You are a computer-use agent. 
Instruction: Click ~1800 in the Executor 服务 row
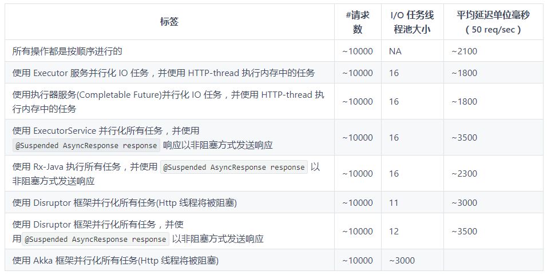tap(464, 73)
